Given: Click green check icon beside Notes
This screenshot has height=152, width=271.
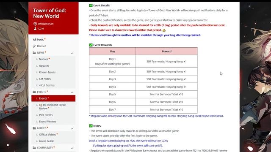Looking at the screenshot, I should [91, 126].
